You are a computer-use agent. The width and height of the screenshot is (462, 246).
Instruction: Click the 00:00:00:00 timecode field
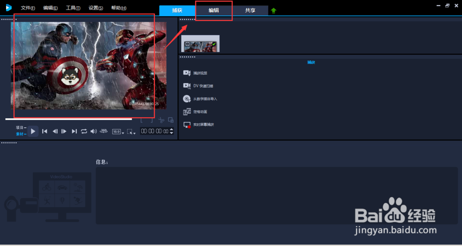155,131
